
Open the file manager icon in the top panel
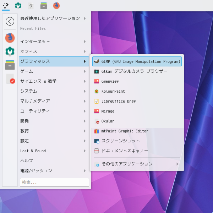click(x=44, y=6)
